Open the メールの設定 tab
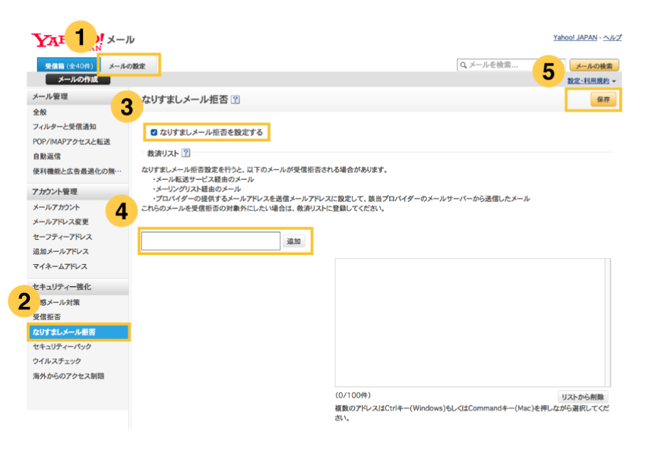Viewport: 649px width, 457px height. click(128, 66)
